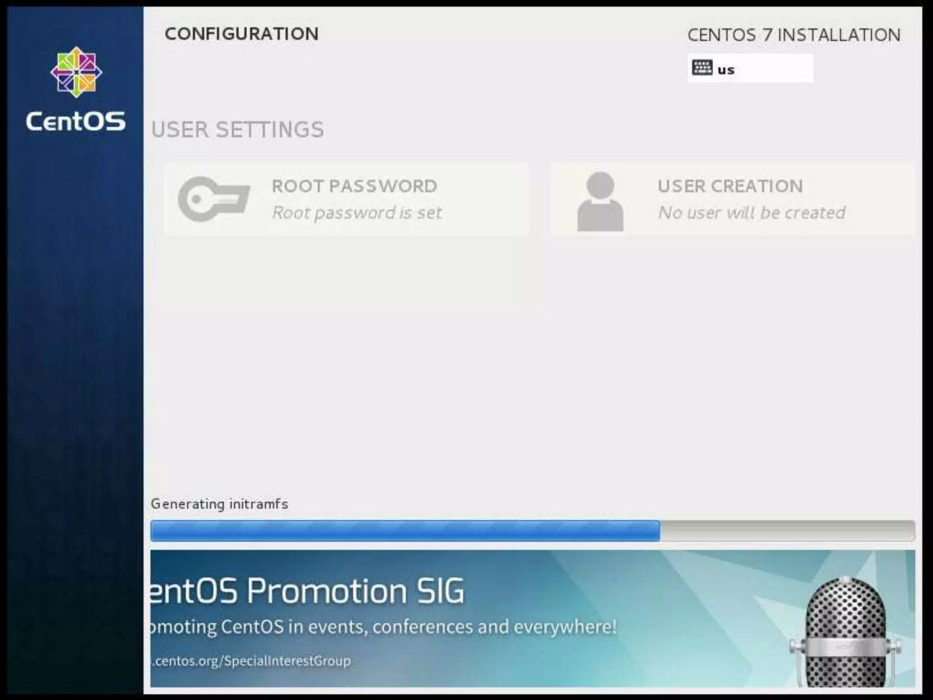Click the centos.org/SpecialInterestGroup link text
Screen dimensions: 933x700
click(251, 661)
